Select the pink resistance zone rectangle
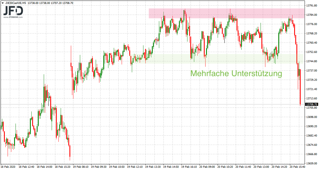 [x=226, y=13]
